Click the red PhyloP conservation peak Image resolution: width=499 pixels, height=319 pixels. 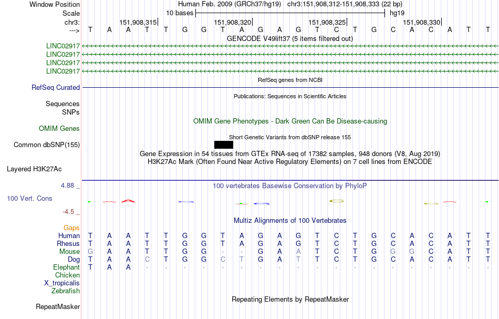(x=128, y=201)
